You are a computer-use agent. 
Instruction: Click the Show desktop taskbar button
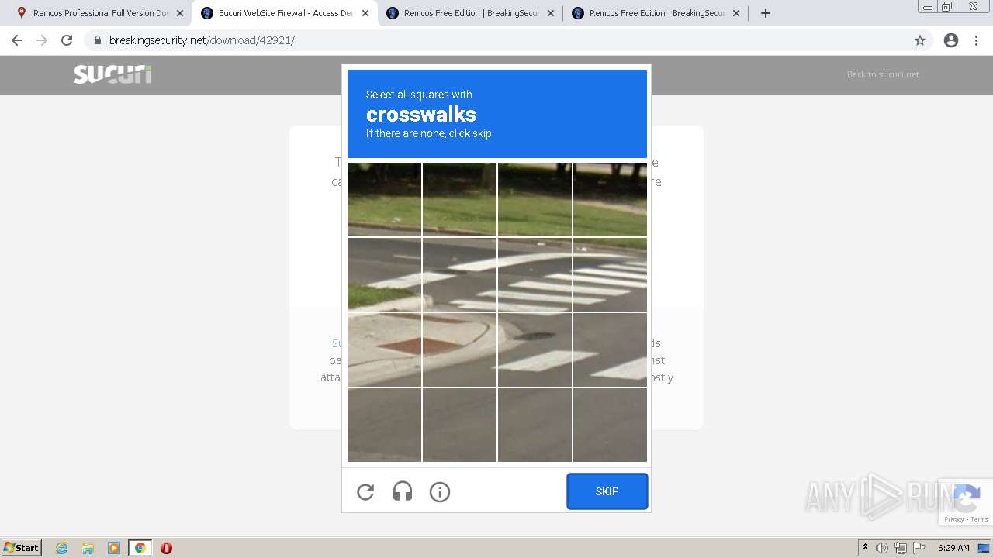[984, 548]
